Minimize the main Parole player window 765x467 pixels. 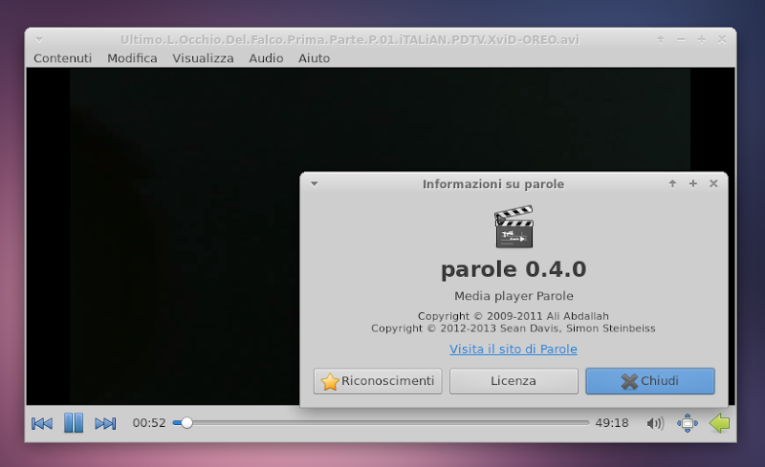click(x=681, y=39)
